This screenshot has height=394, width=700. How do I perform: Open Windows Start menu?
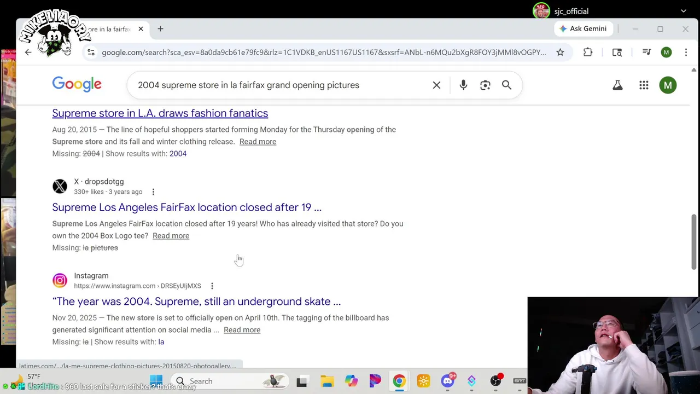(156, 381)
